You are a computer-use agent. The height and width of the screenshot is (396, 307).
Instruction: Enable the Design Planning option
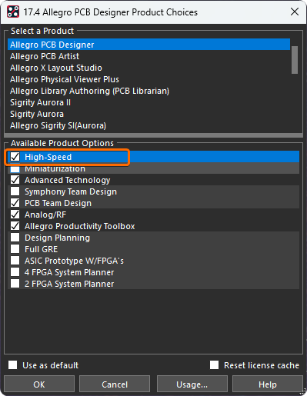coord(15,238)
